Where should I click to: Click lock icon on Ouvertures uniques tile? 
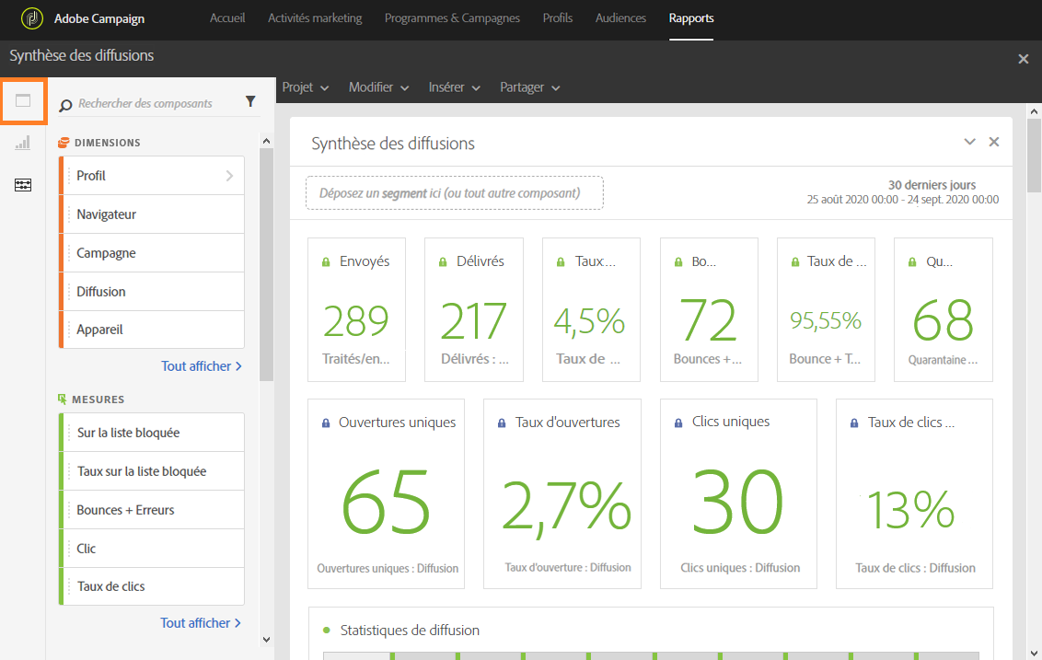click(x=326, y=423)
